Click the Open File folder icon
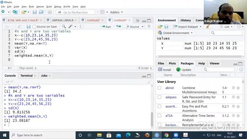The image size is (247, 139). click(24, 12)
